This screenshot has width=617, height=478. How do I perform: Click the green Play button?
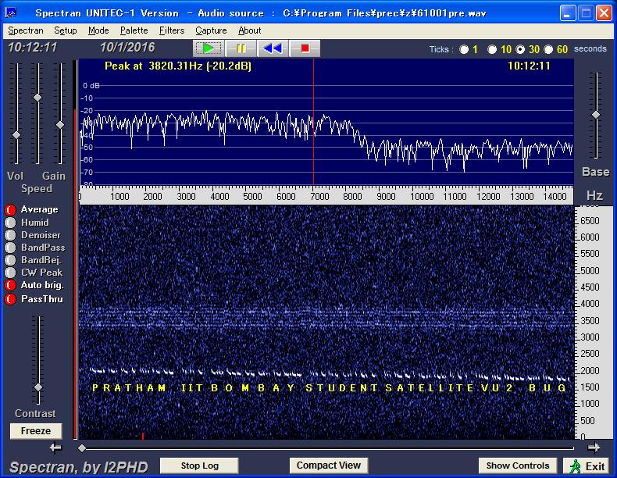[x=209, y=48]
